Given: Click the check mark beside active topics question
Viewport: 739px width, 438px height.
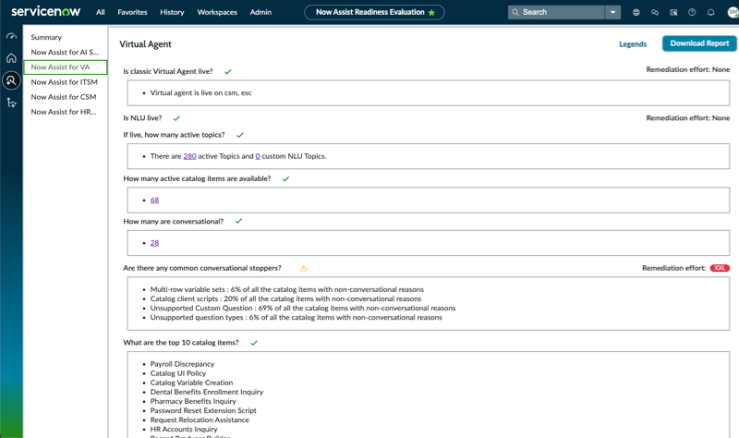Looking at the screenshot, I should coord(240,135).
